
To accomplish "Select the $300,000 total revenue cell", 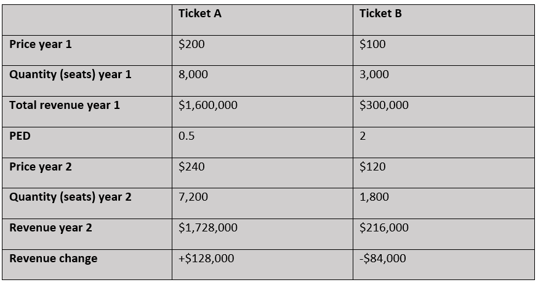I will click(384, 105).
